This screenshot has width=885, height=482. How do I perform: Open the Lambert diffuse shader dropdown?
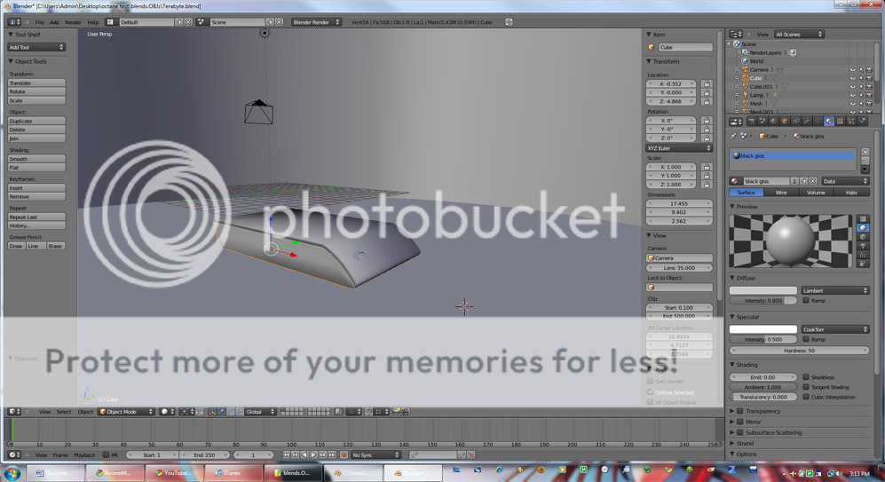(834, 290)
